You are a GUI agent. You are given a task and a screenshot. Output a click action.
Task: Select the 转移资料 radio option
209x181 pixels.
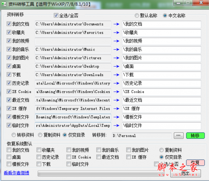[x=14, y=135]
